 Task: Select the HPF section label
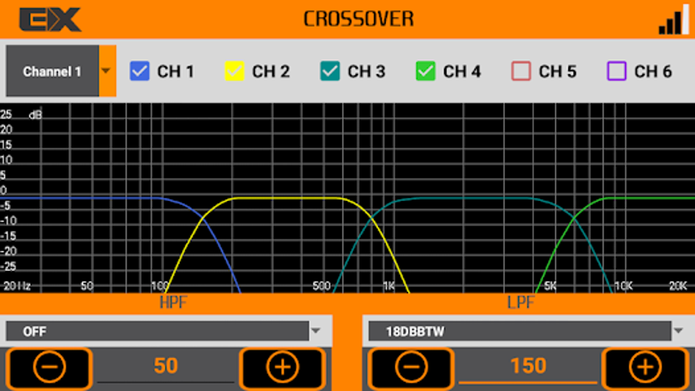point(173,302)
